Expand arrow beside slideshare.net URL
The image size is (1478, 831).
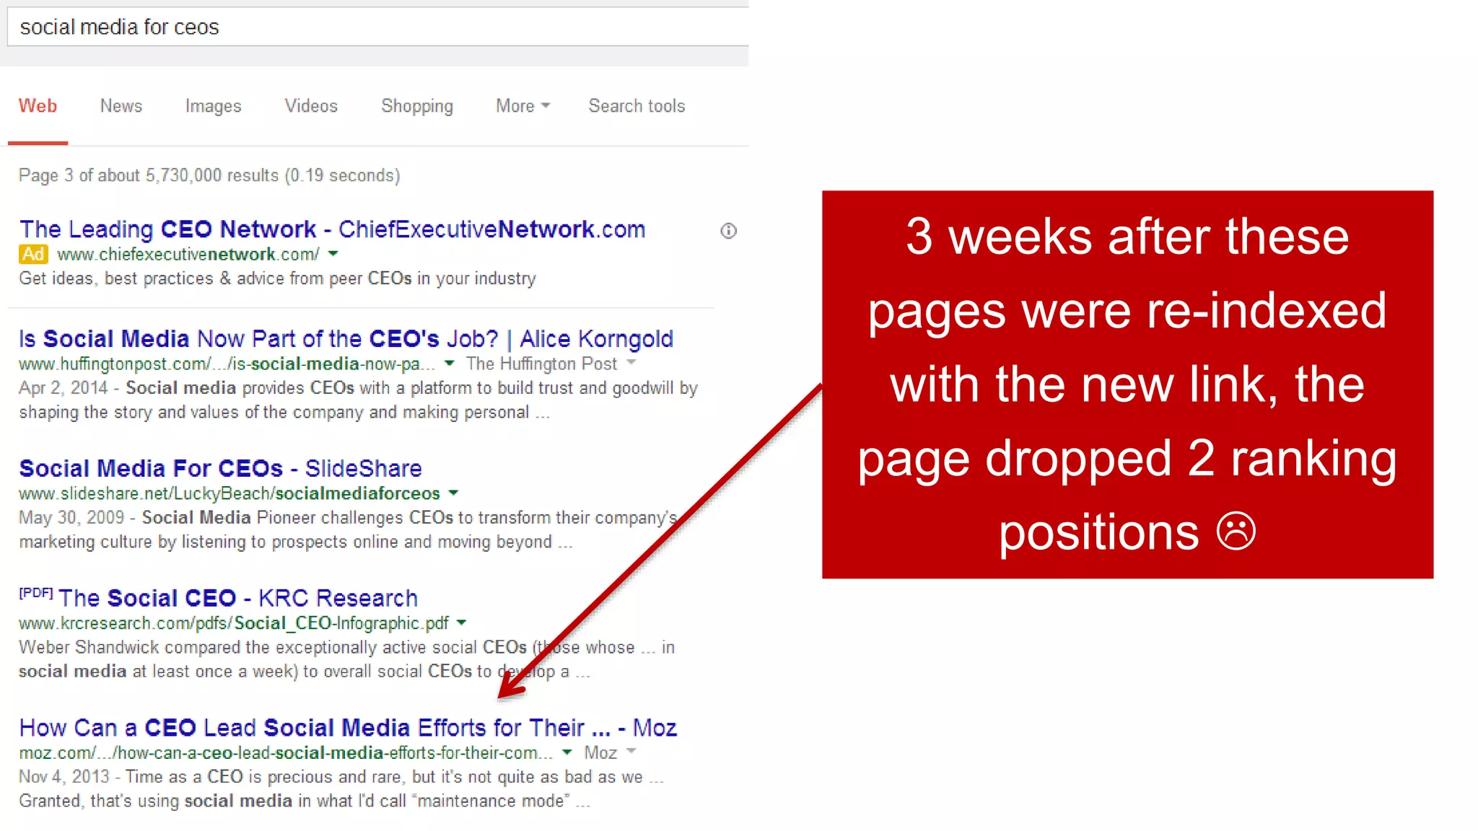click(x=453, y=493)
